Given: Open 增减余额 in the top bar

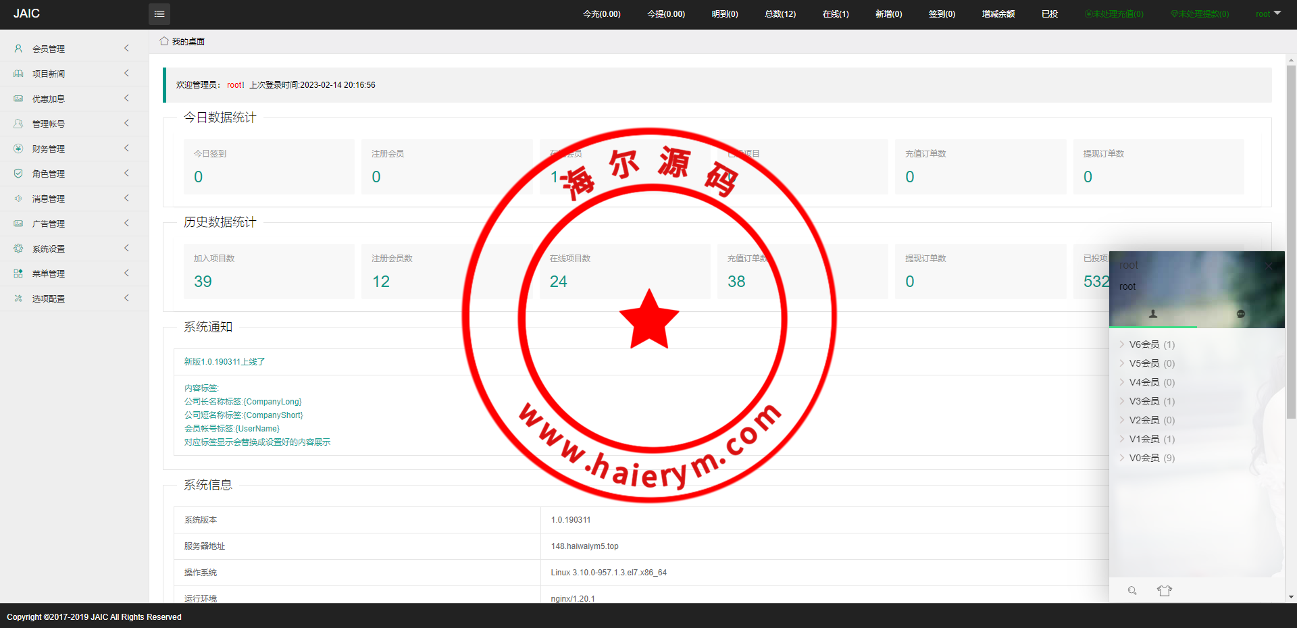Looking at the screenshot, I should pyautogui.click(x=998, y=14).
